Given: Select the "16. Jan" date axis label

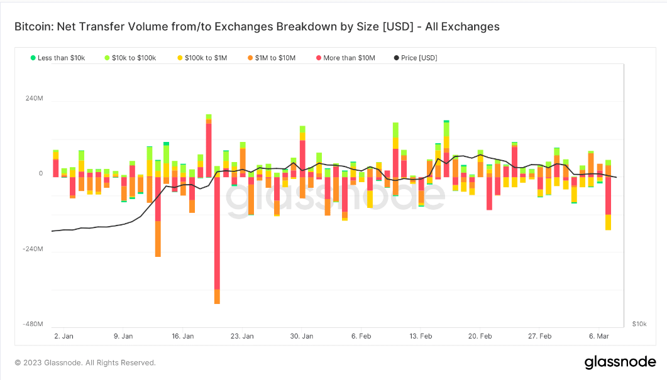Looking at the screenshot, I should click(x=183, y=336).
